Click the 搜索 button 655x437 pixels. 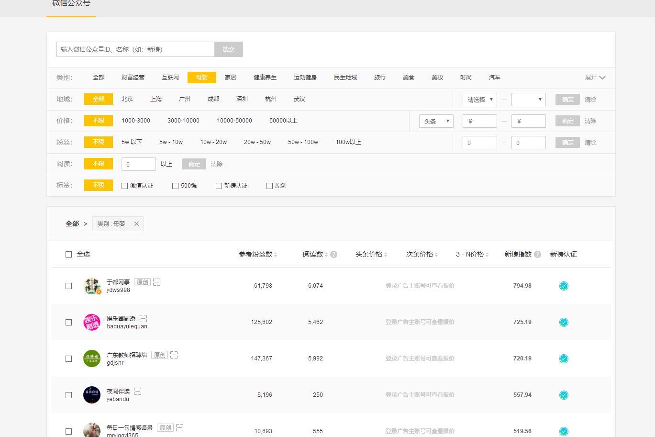click(229, 49)
